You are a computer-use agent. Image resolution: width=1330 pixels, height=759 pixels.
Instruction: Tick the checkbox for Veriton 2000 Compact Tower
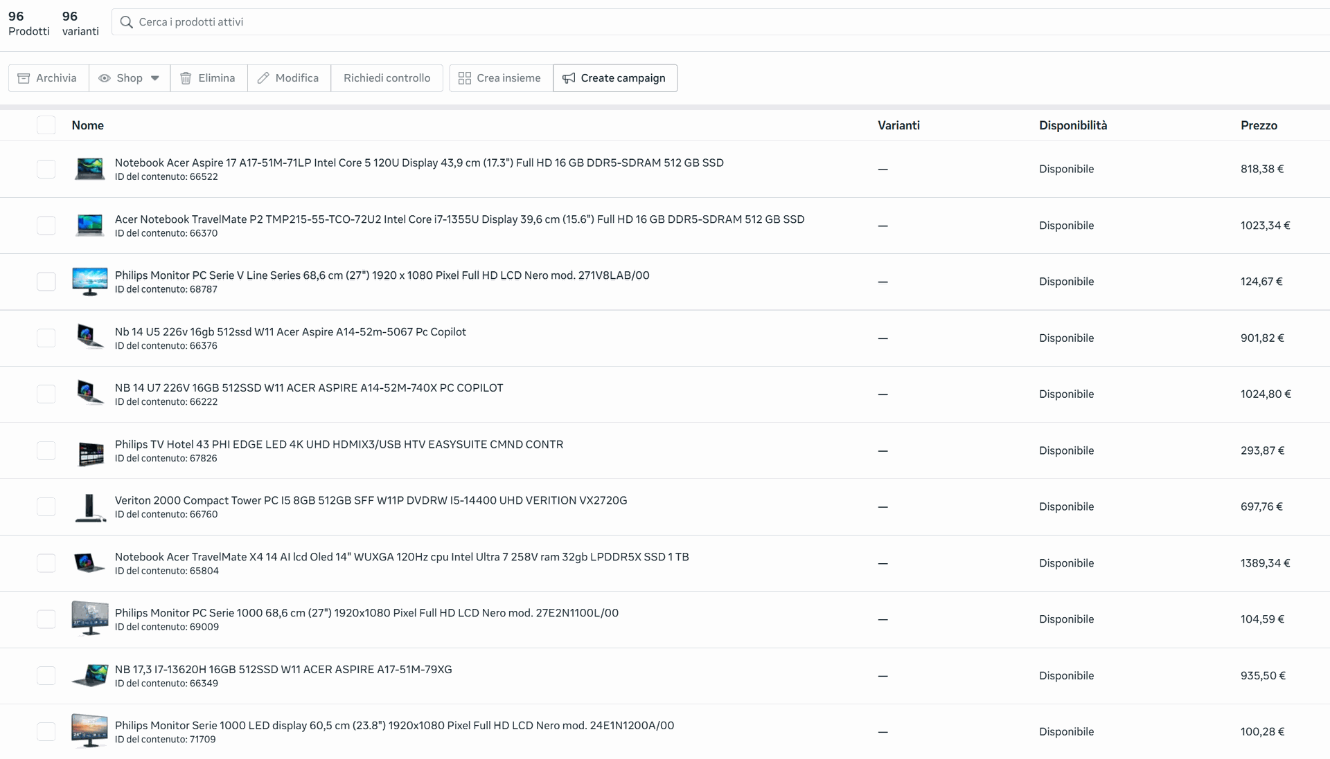point(46,506)
